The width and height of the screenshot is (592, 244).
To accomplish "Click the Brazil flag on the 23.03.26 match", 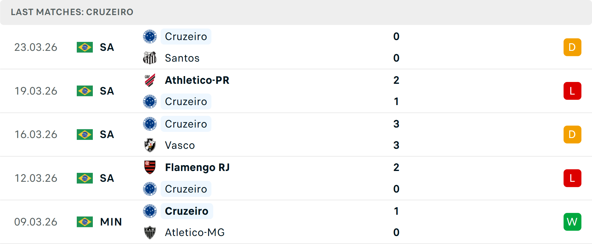I will click(x=85, y=47).
